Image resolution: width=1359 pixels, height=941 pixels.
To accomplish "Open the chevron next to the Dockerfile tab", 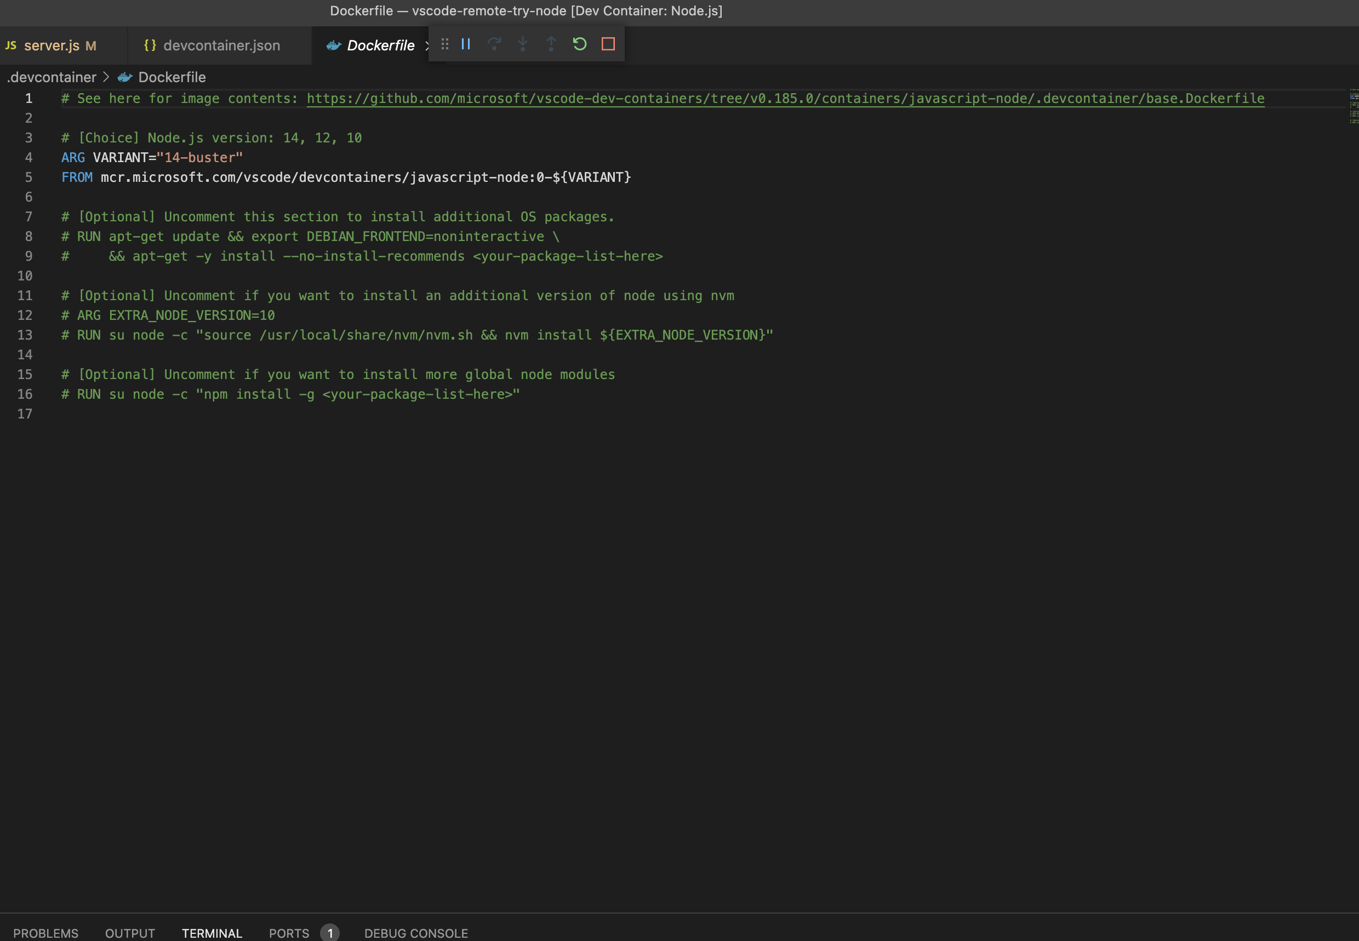I will (x=427, y=45).
